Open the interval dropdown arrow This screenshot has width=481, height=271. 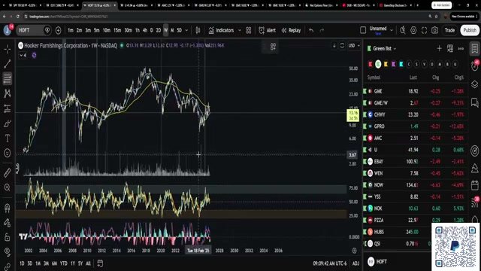click(x=186, y=30)
